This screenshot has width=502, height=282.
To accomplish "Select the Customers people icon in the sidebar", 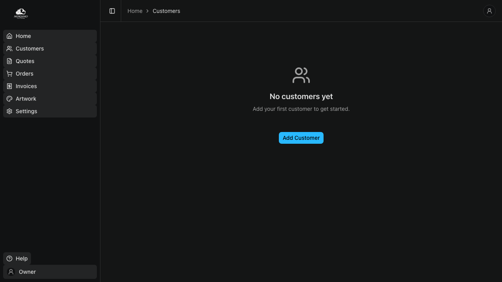I will pos(9,49).
